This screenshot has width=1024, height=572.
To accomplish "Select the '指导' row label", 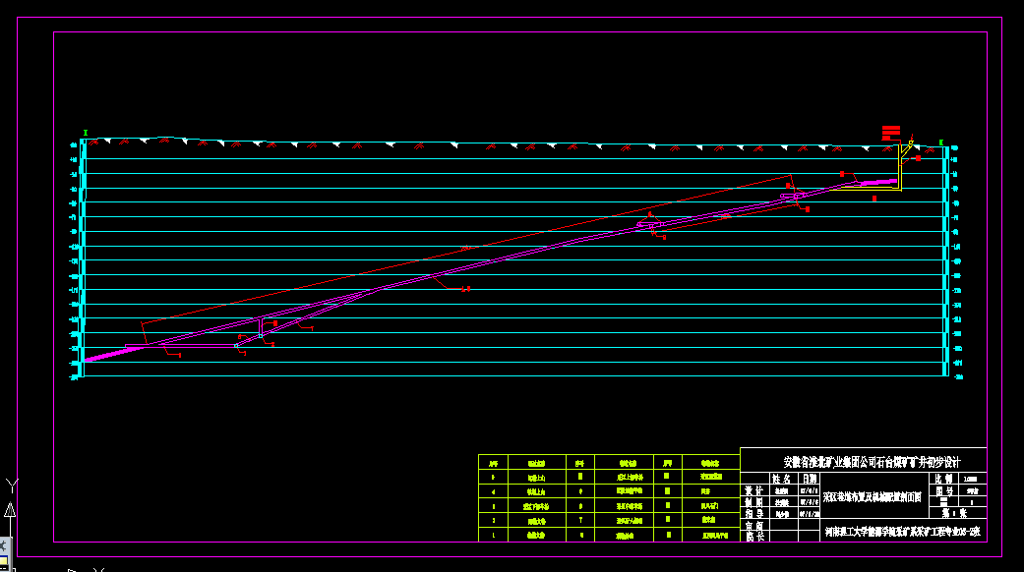I will [753, 514].
